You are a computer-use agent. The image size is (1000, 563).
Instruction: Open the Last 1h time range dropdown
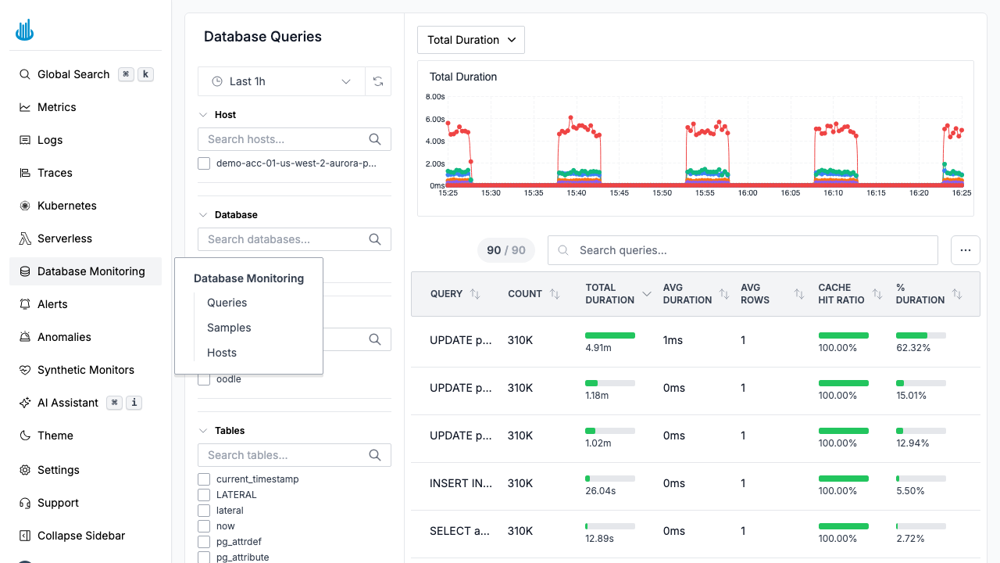click(280, 81)
